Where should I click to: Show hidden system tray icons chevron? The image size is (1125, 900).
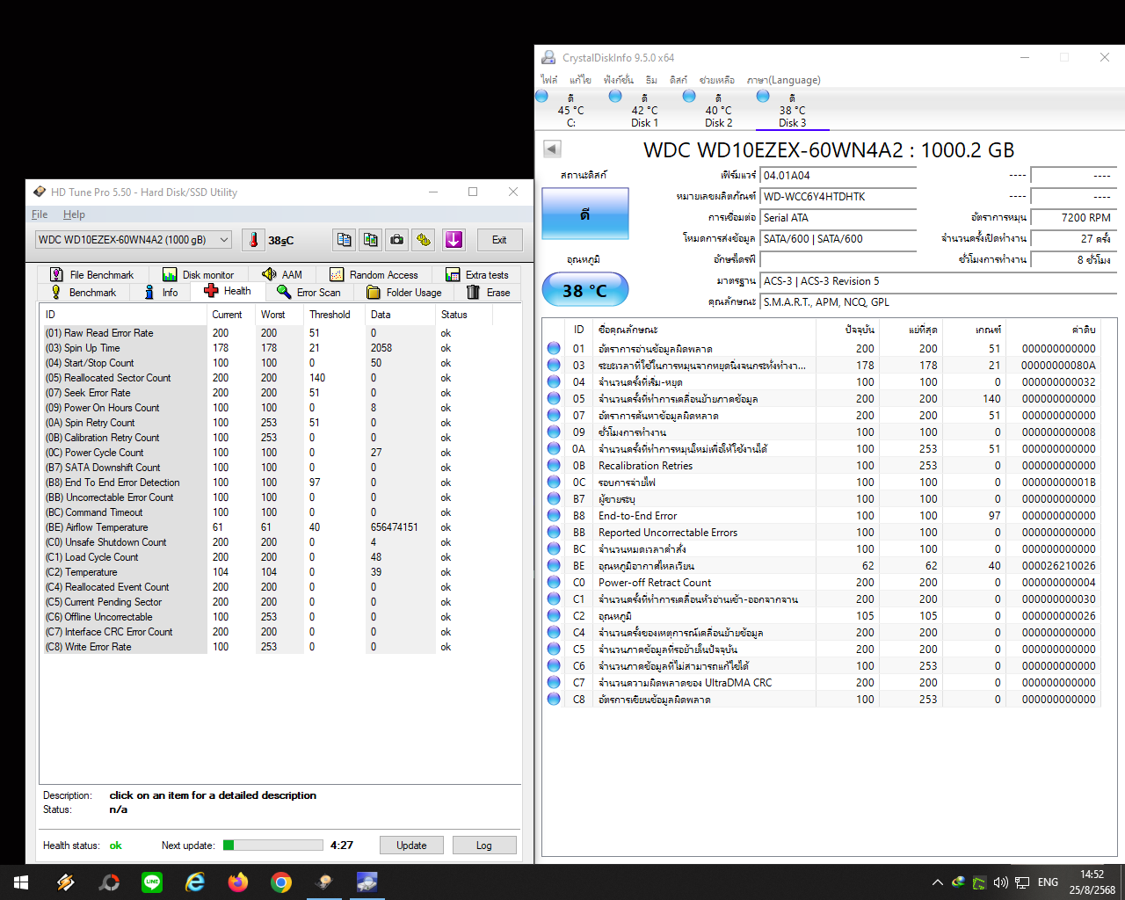937,882
